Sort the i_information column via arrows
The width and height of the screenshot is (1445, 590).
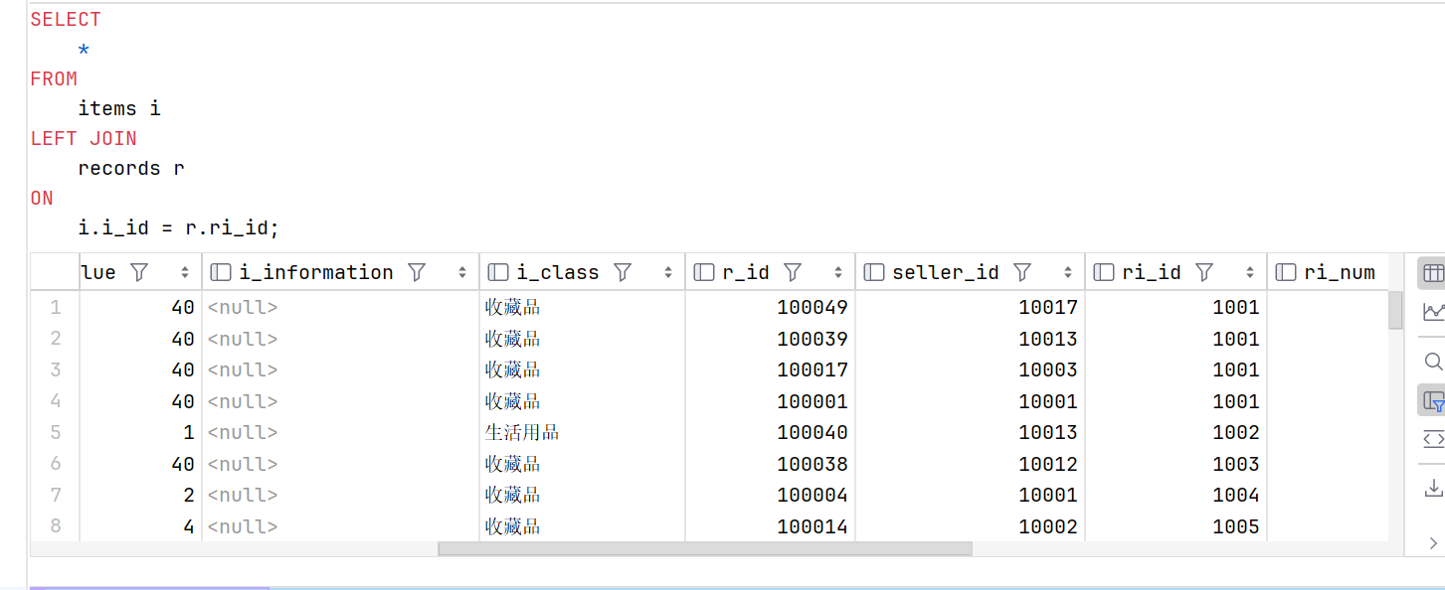pos(462,272)
